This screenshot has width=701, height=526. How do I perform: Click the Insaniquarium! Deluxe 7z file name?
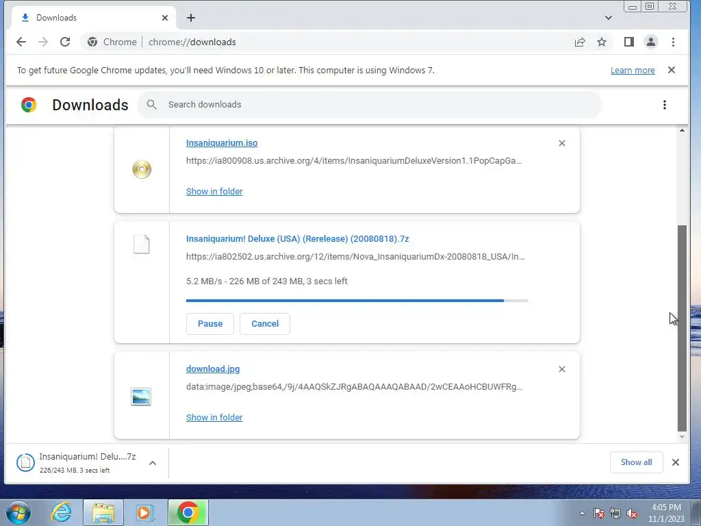click(297, 239)
